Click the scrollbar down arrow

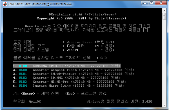[164, 105]
